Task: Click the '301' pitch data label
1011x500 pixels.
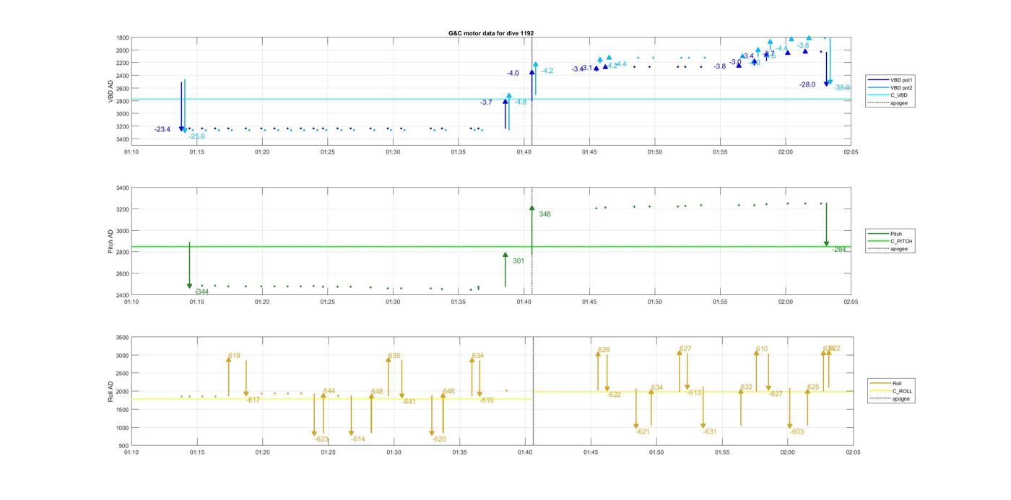Action: pyautogui.click(x=518, y=261)
